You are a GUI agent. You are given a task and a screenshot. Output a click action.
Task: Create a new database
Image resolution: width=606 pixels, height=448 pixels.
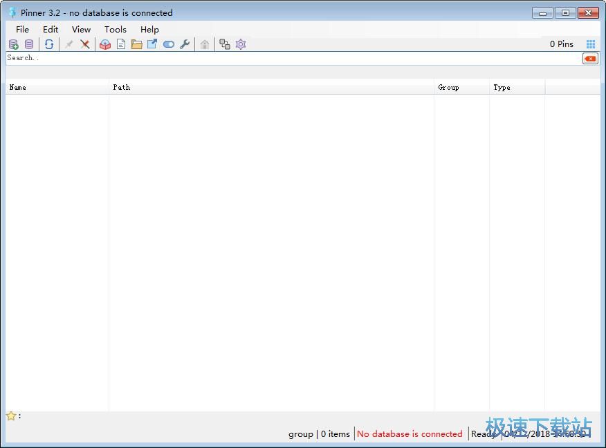13,44
